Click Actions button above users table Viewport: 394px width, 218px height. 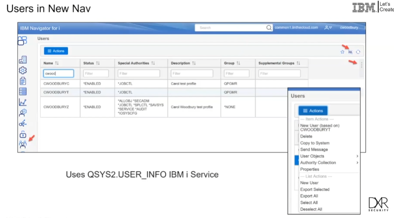pos(56,51)
